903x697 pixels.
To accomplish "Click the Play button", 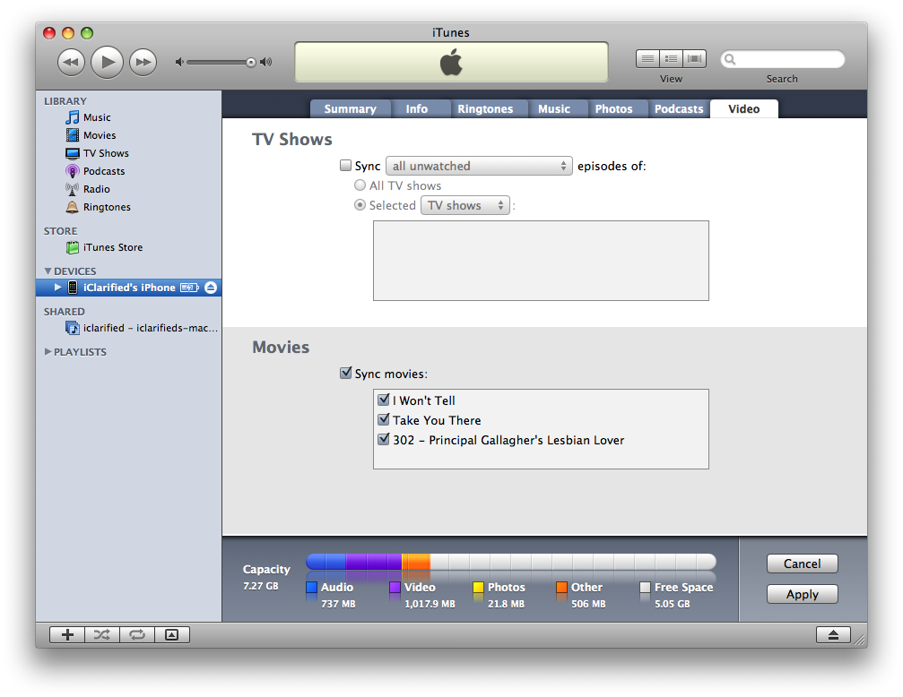I will [x=107, y=62].
